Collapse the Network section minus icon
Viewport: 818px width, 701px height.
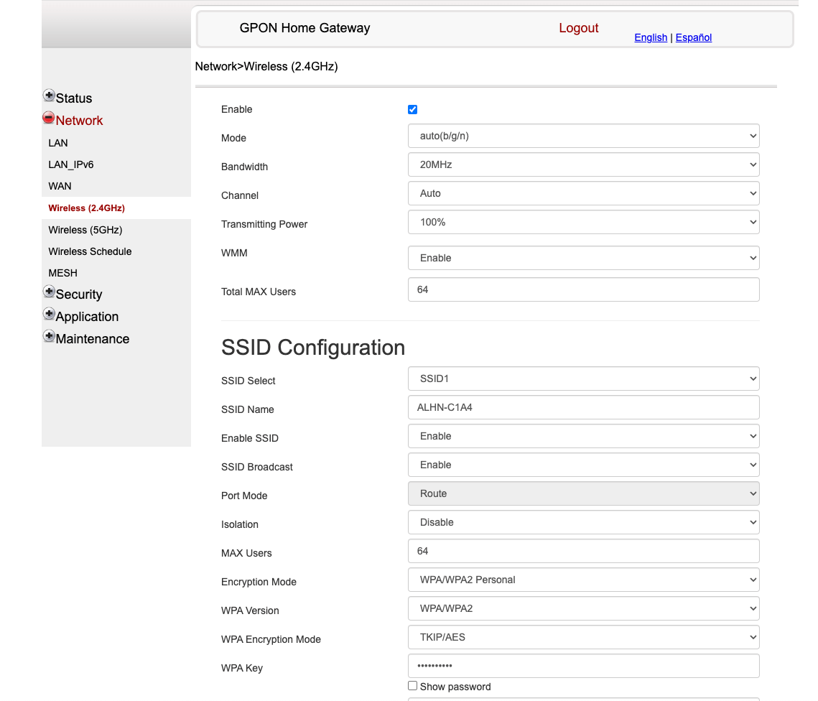pos(49,117)
